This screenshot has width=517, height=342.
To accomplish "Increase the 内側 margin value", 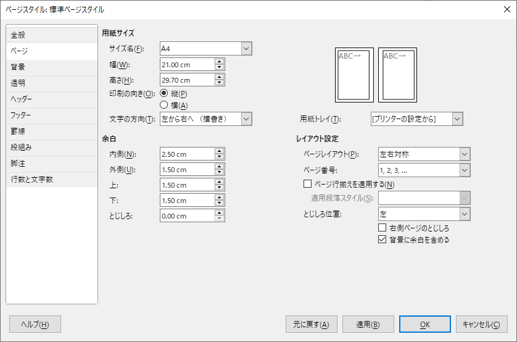I will [x=219, y=151].
